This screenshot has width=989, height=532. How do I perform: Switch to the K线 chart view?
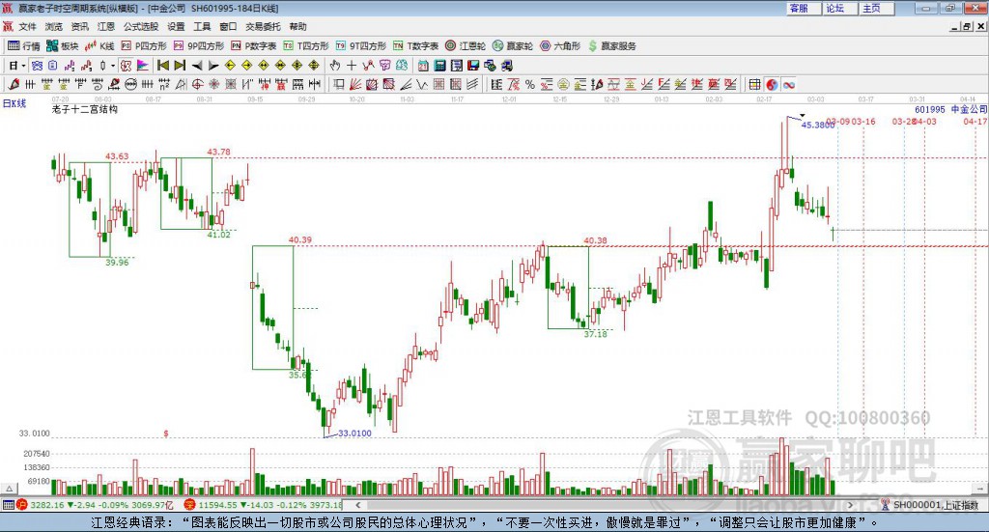[x=99, y=46]
